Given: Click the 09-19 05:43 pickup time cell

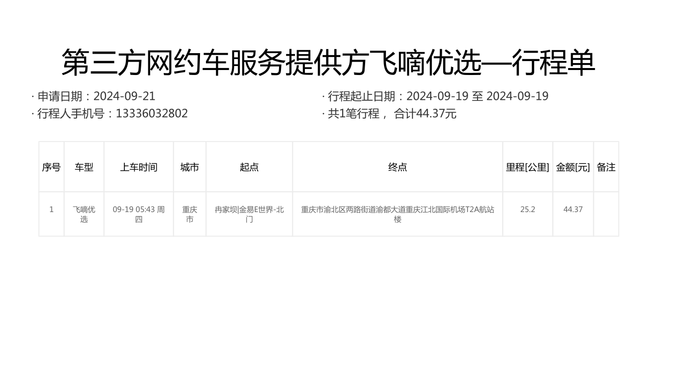Looking at the screenshot, I should point(138,214).
